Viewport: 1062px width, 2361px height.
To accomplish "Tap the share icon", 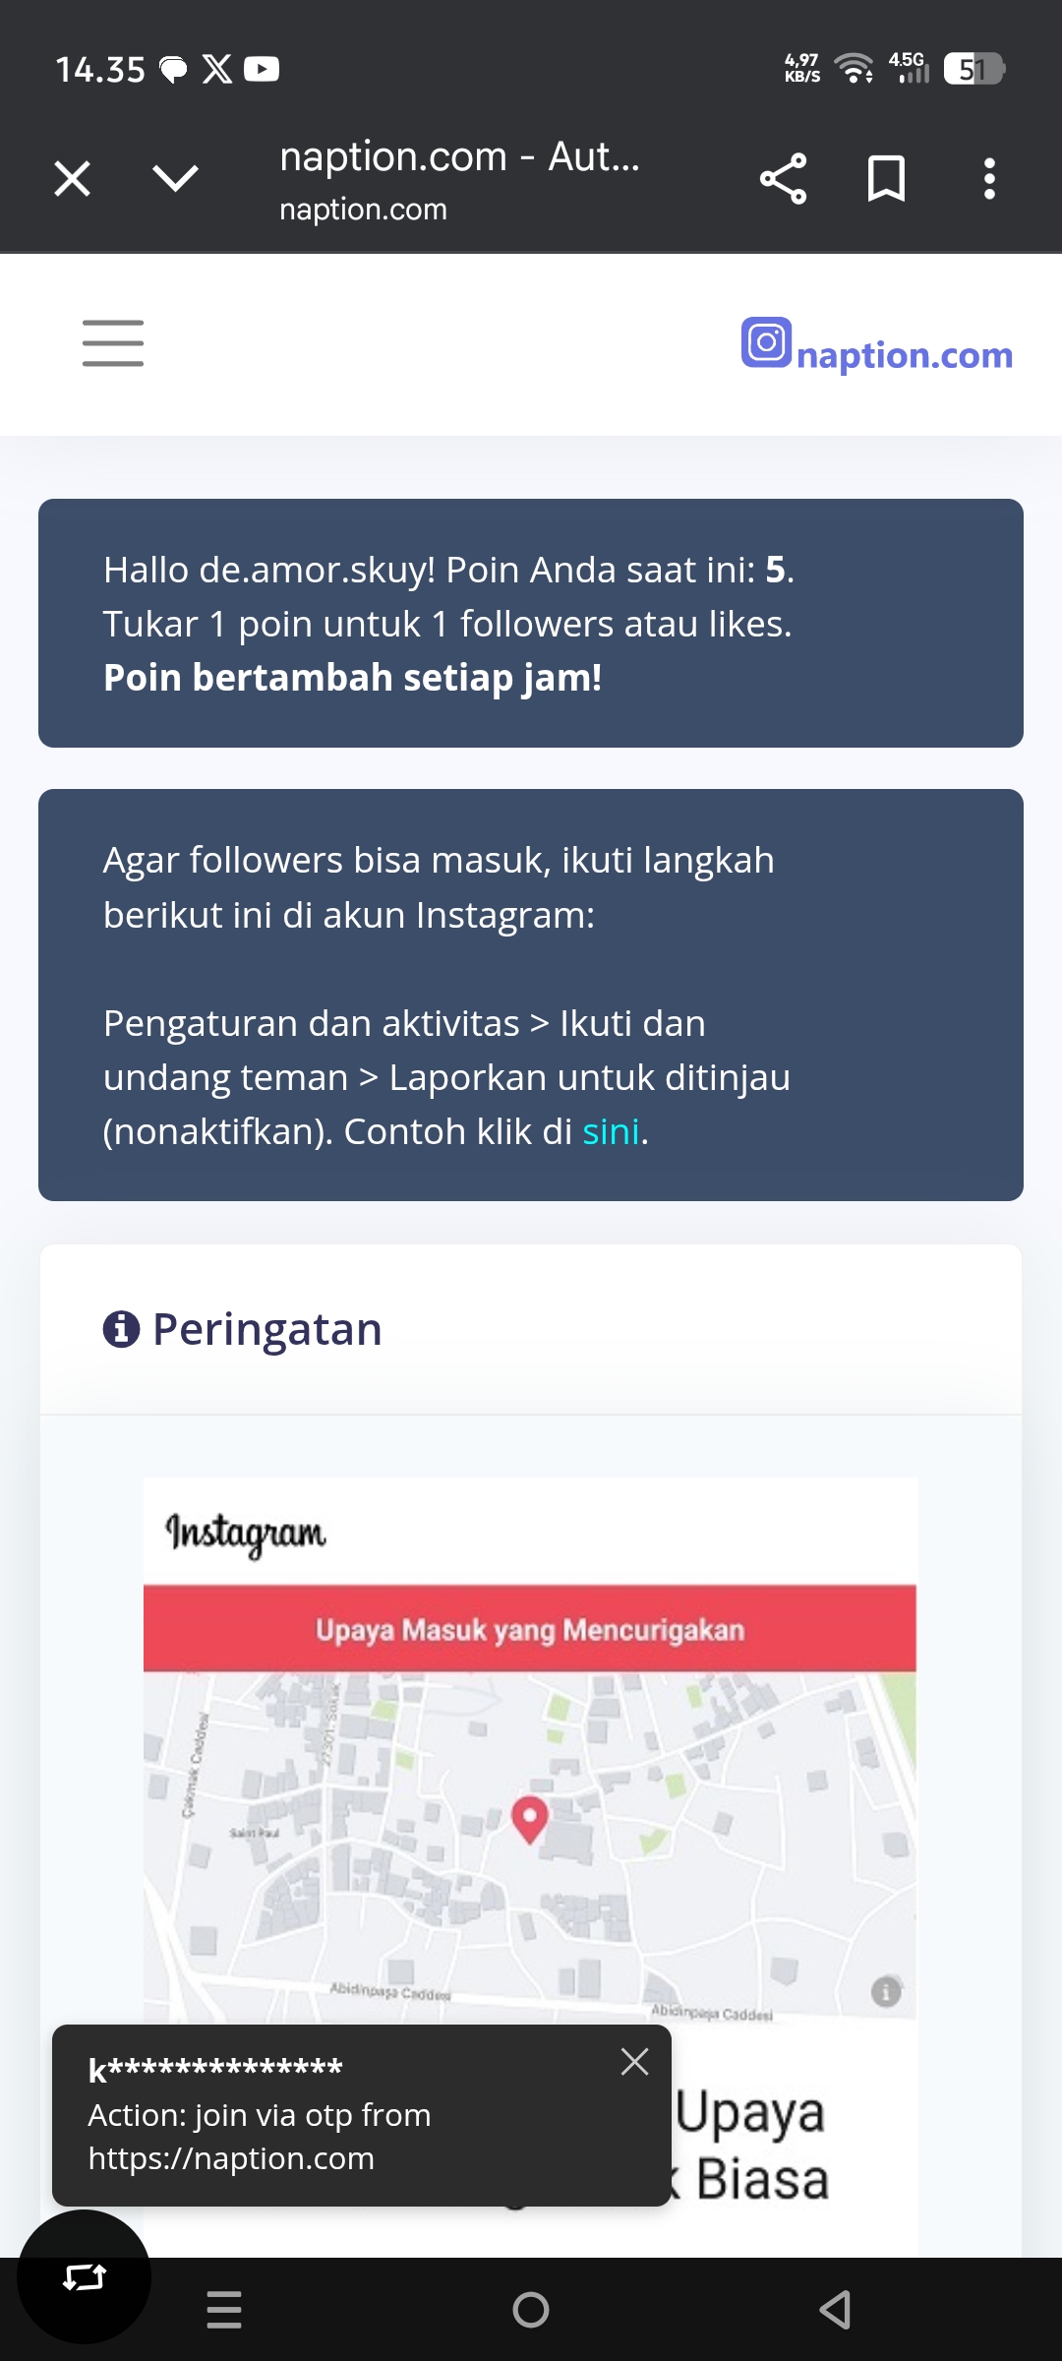I will click(783, 179).
